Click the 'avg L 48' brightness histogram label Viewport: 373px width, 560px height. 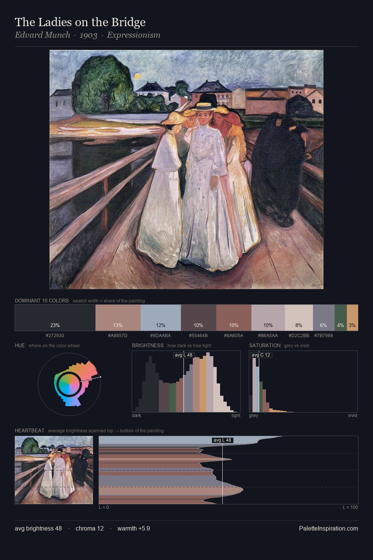(x=184, y=355)
